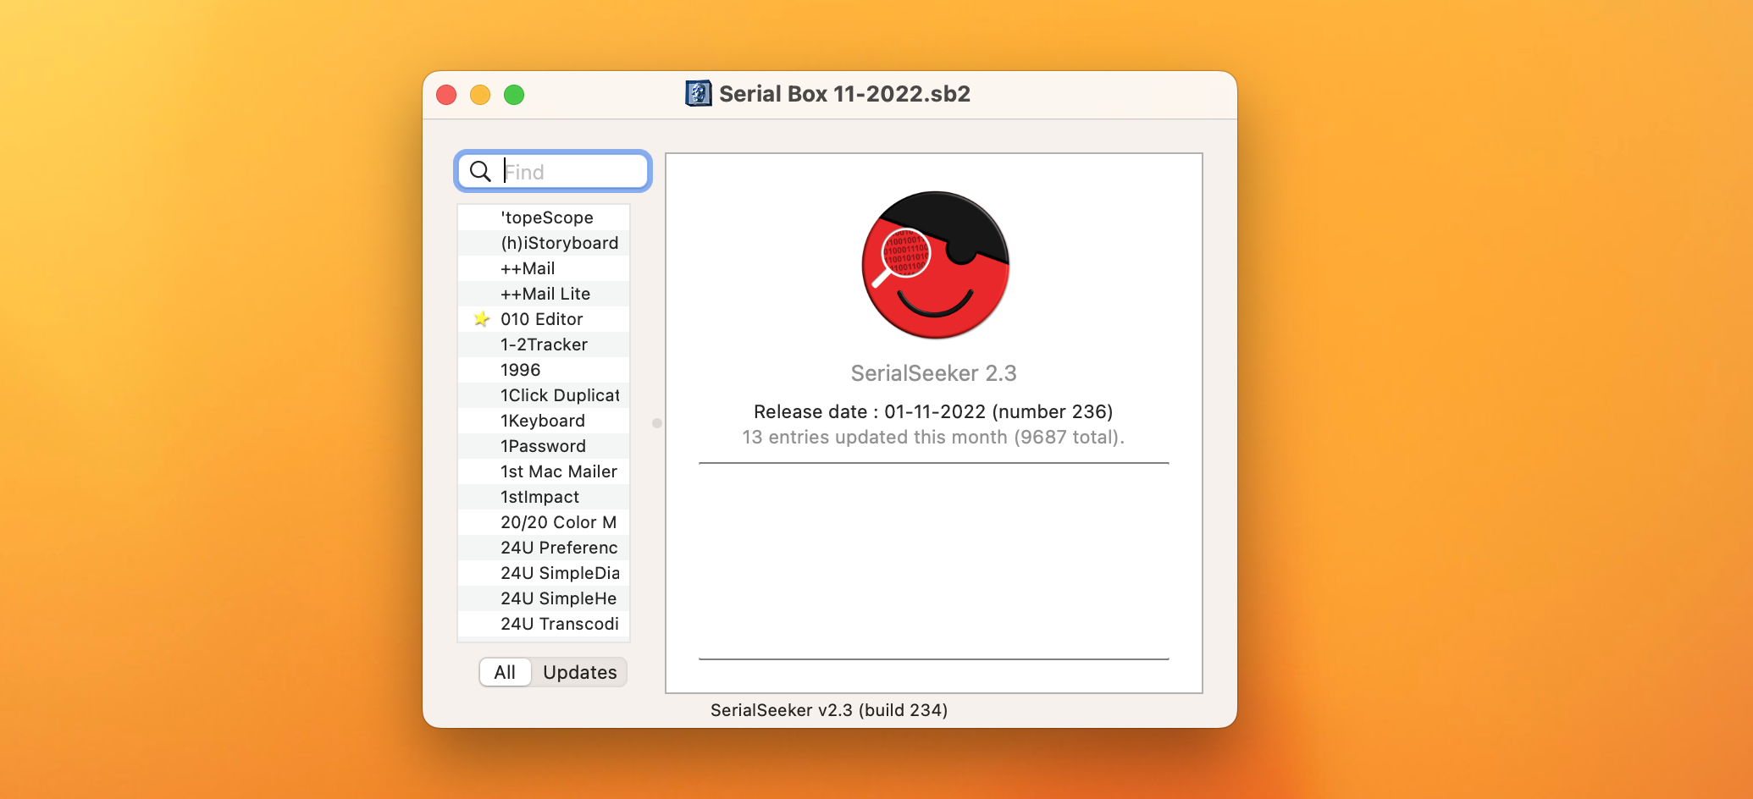Select the 1Password entry
This screenshot has width=1753, height=799.
pyautogui.click(x=544, y=446)
